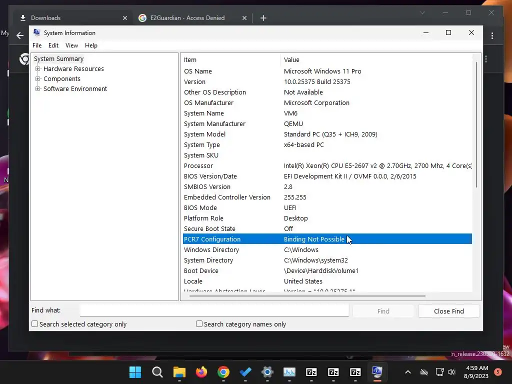Select System Information icon in taskbar
The width and height of the screenshot is (512, 384).
377,372
